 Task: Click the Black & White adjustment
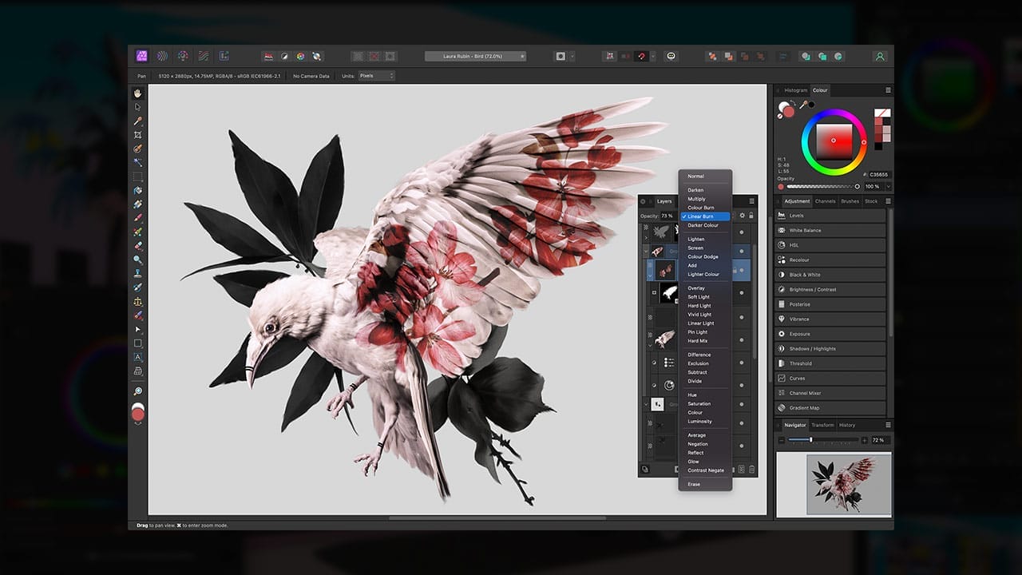coord(830,274)
